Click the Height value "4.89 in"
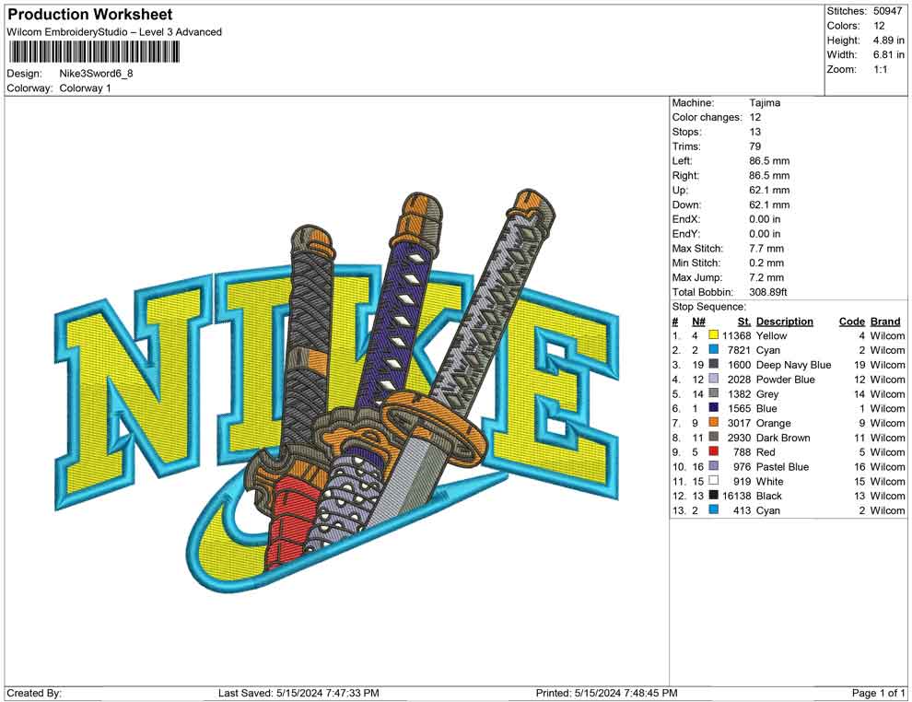This screenshot has height=702, width=912. pos(888,41)
